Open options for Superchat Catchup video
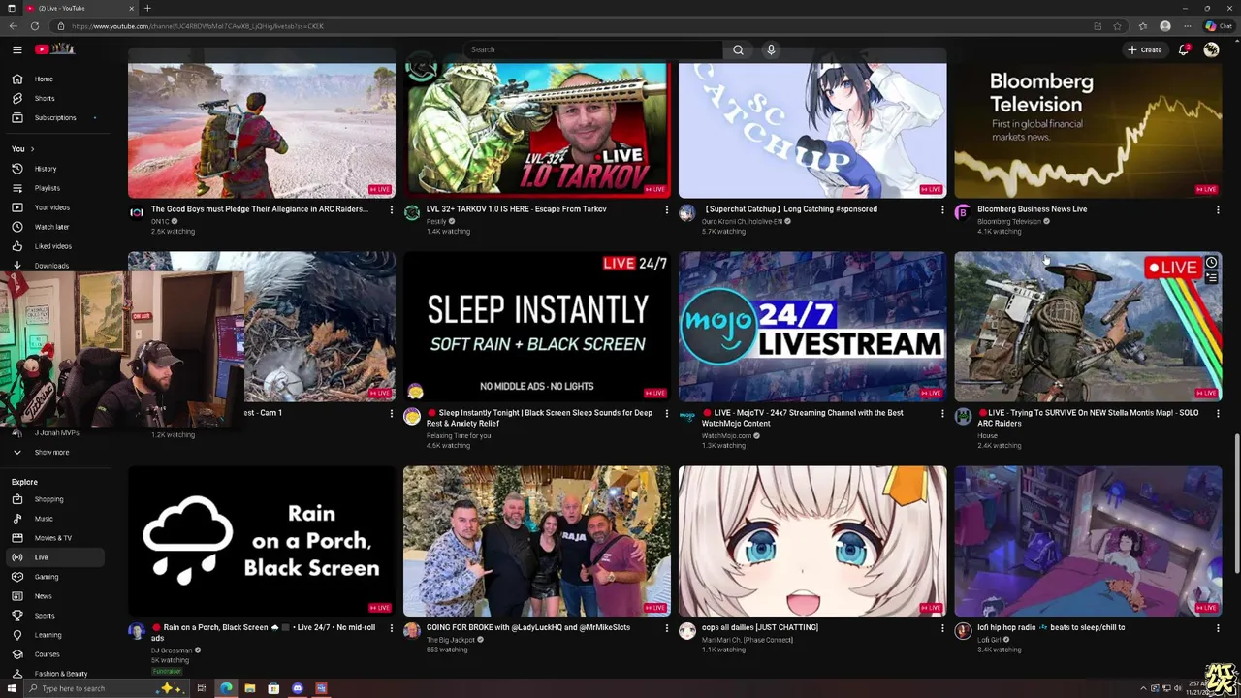1241x698 pixels. tap(942, 209)
